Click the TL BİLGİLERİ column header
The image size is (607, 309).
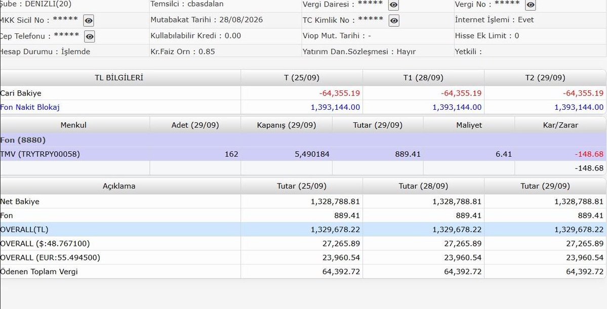point(119,78)
